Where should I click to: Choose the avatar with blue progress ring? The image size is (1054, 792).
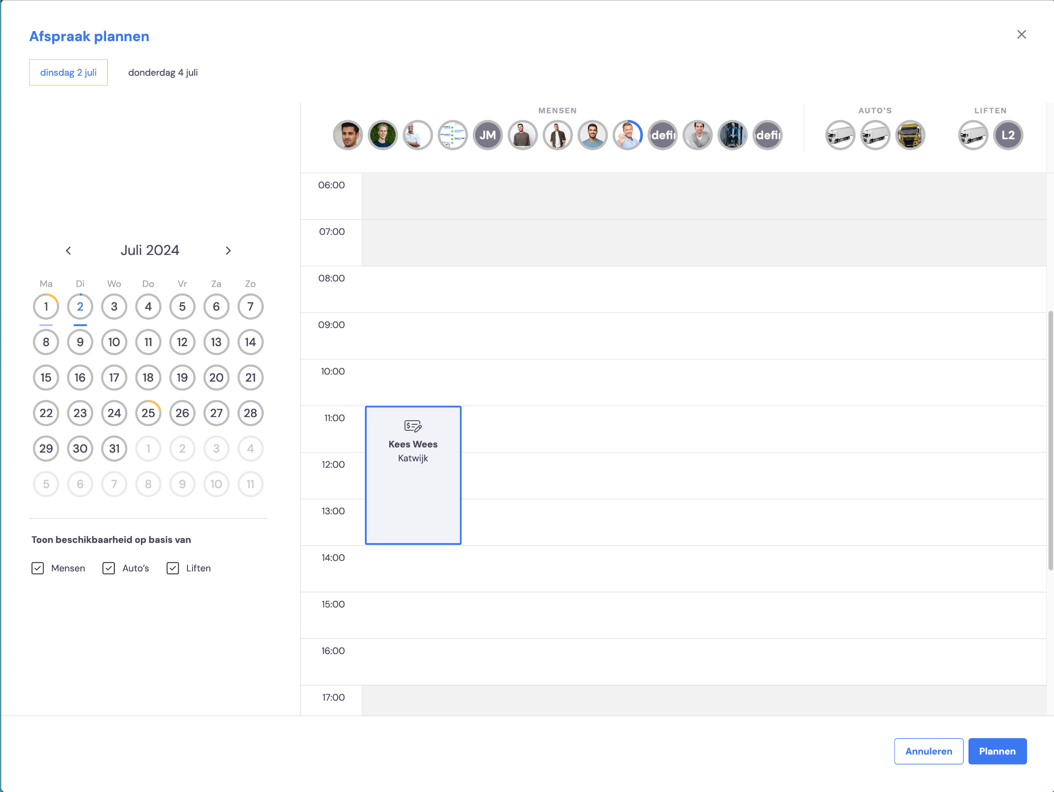627,135
